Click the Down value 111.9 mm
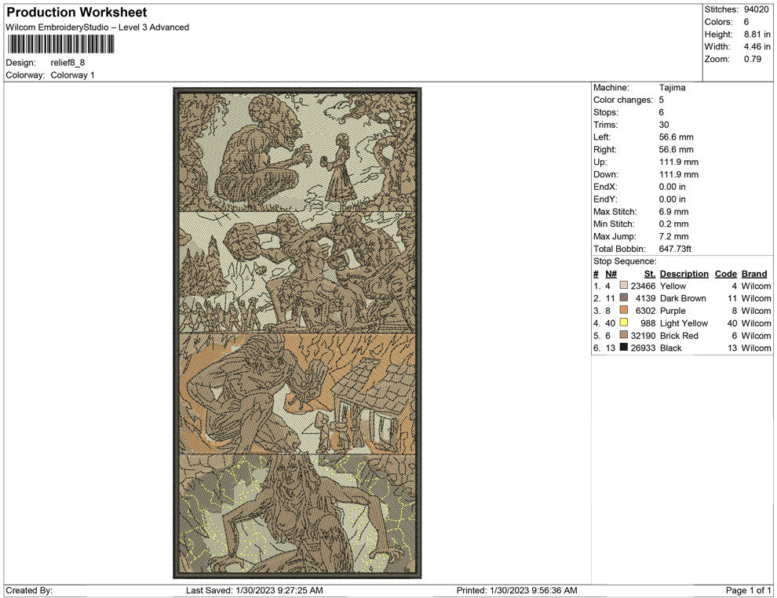 (x=678, y=174)
